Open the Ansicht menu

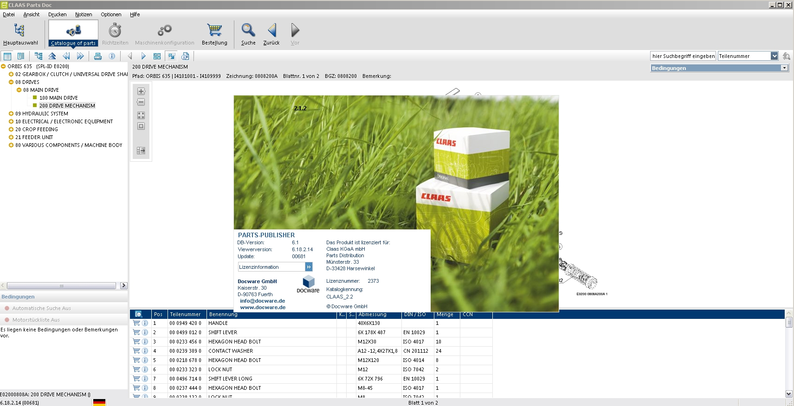[32, 14]
